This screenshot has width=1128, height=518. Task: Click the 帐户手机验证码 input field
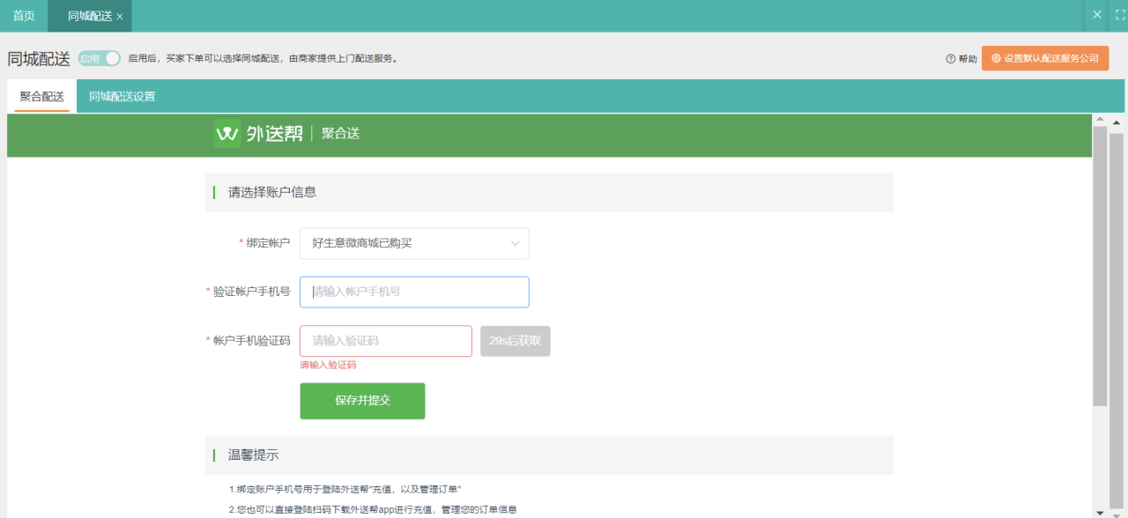point(386,341)
